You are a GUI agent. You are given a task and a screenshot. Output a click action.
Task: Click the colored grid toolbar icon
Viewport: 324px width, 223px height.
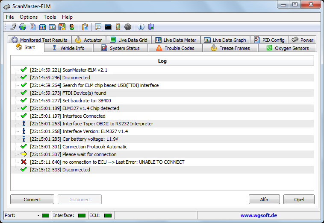[42, 27]
